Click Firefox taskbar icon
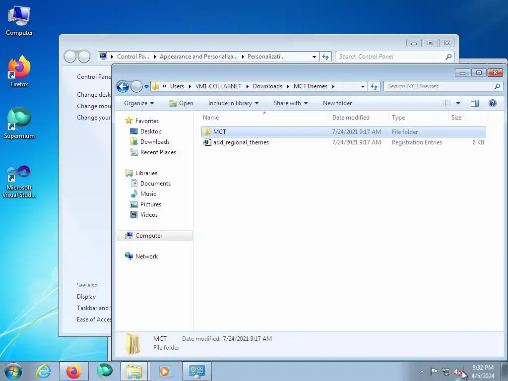508x381 pixels. [74, 371]
